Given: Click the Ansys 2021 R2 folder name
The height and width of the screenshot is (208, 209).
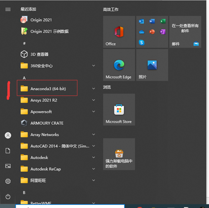Looking at the screenshot, I should (44, 100).
